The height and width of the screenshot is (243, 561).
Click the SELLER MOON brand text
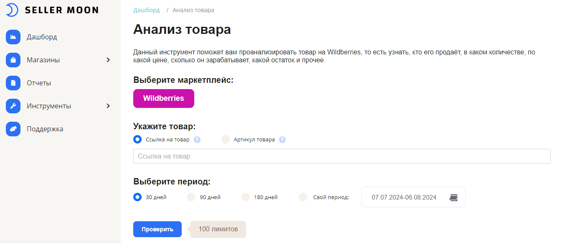pyautogui.click(x=62, y=10)
